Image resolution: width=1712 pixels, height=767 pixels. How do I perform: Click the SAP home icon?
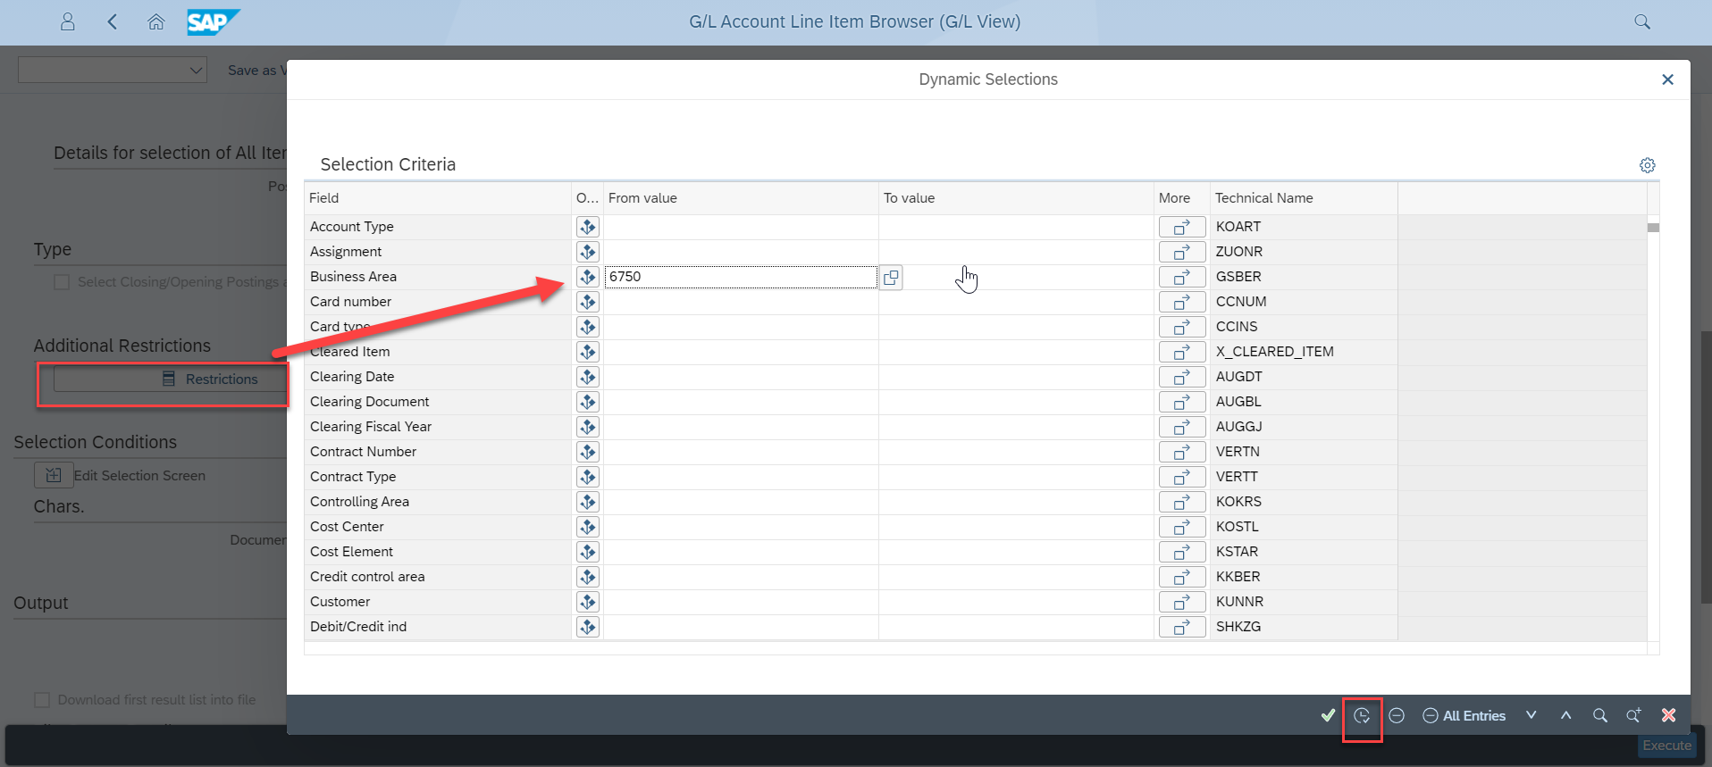click(x=156, y=22)
